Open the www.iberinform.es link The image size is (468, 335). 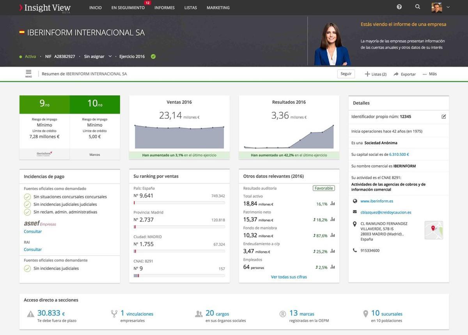pyautogui.click(x=377, y=201)
